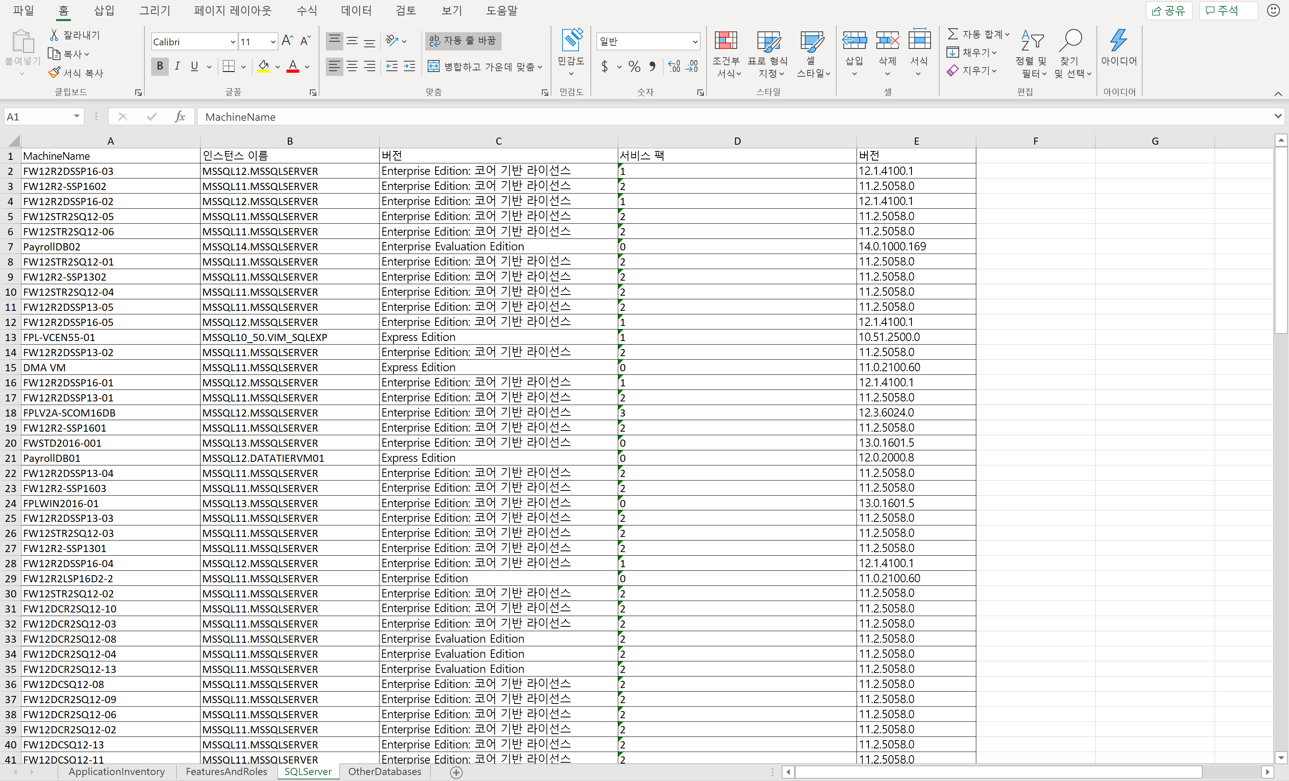Viewport: 1289px width, 781px height.
Task: Toggle align text right
Action: [370, 66]
